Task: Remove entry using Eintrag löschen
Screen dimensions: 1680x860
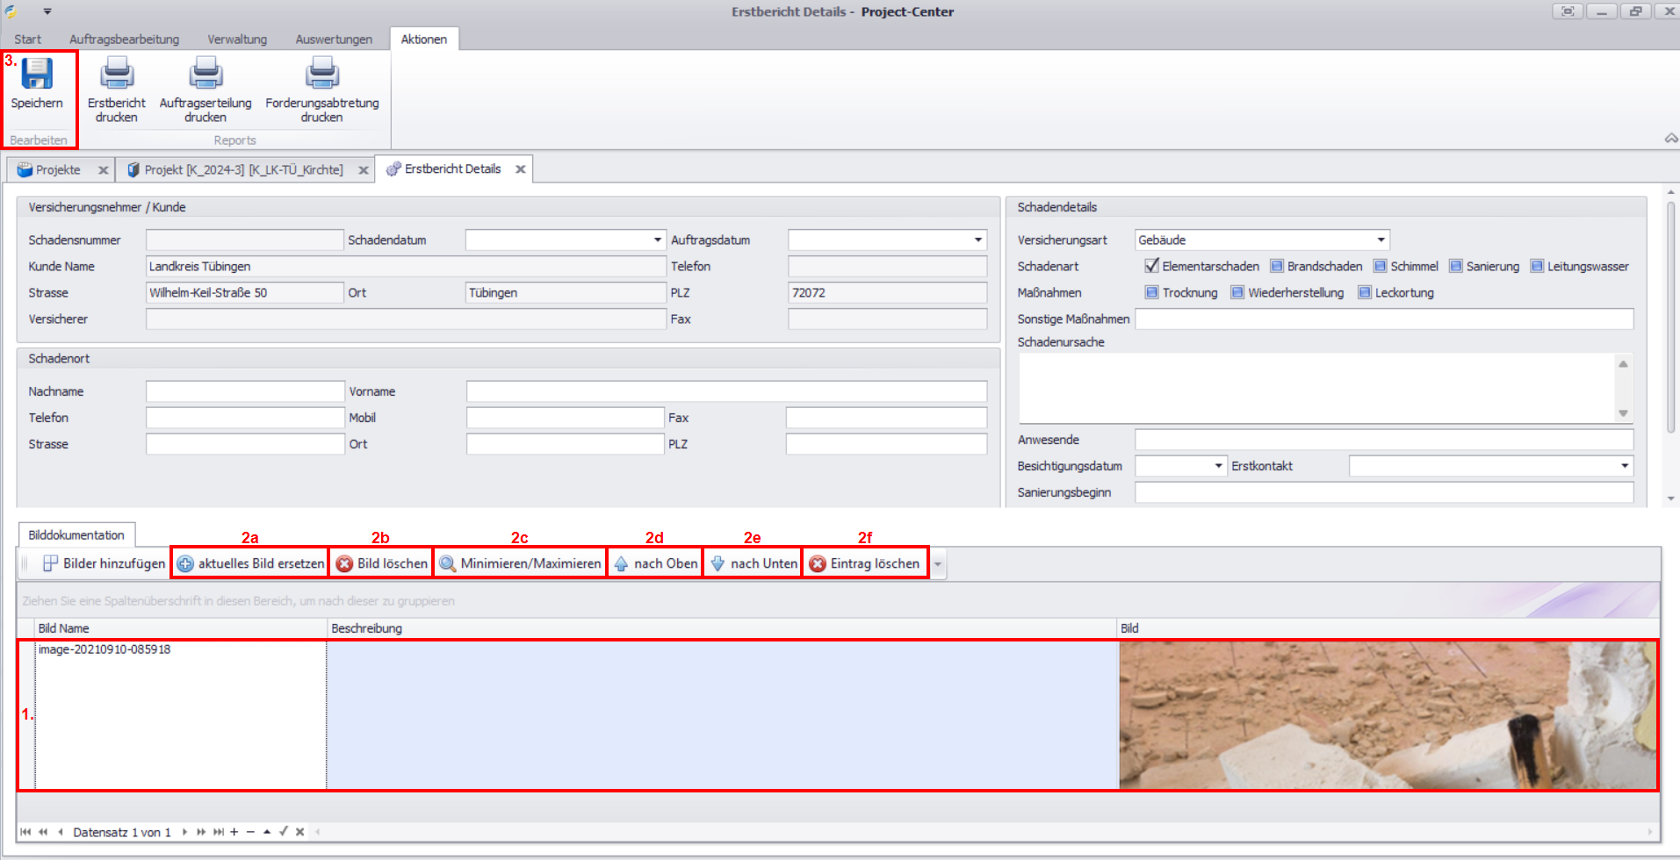Action: point(864,563)
